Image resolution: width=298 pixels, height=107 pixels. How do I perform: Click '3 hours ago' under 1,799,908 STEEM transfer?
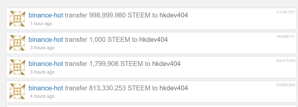coord(42,72)
